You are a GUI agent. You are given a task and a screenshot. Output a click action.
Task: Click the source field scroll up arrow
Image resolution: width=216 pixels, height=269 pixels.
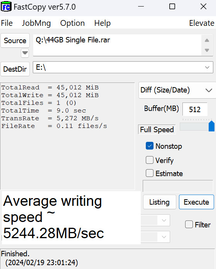[207, 40]
